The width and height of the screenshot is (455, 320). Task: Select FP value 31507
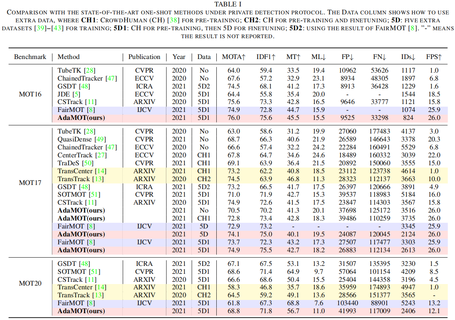347,264
